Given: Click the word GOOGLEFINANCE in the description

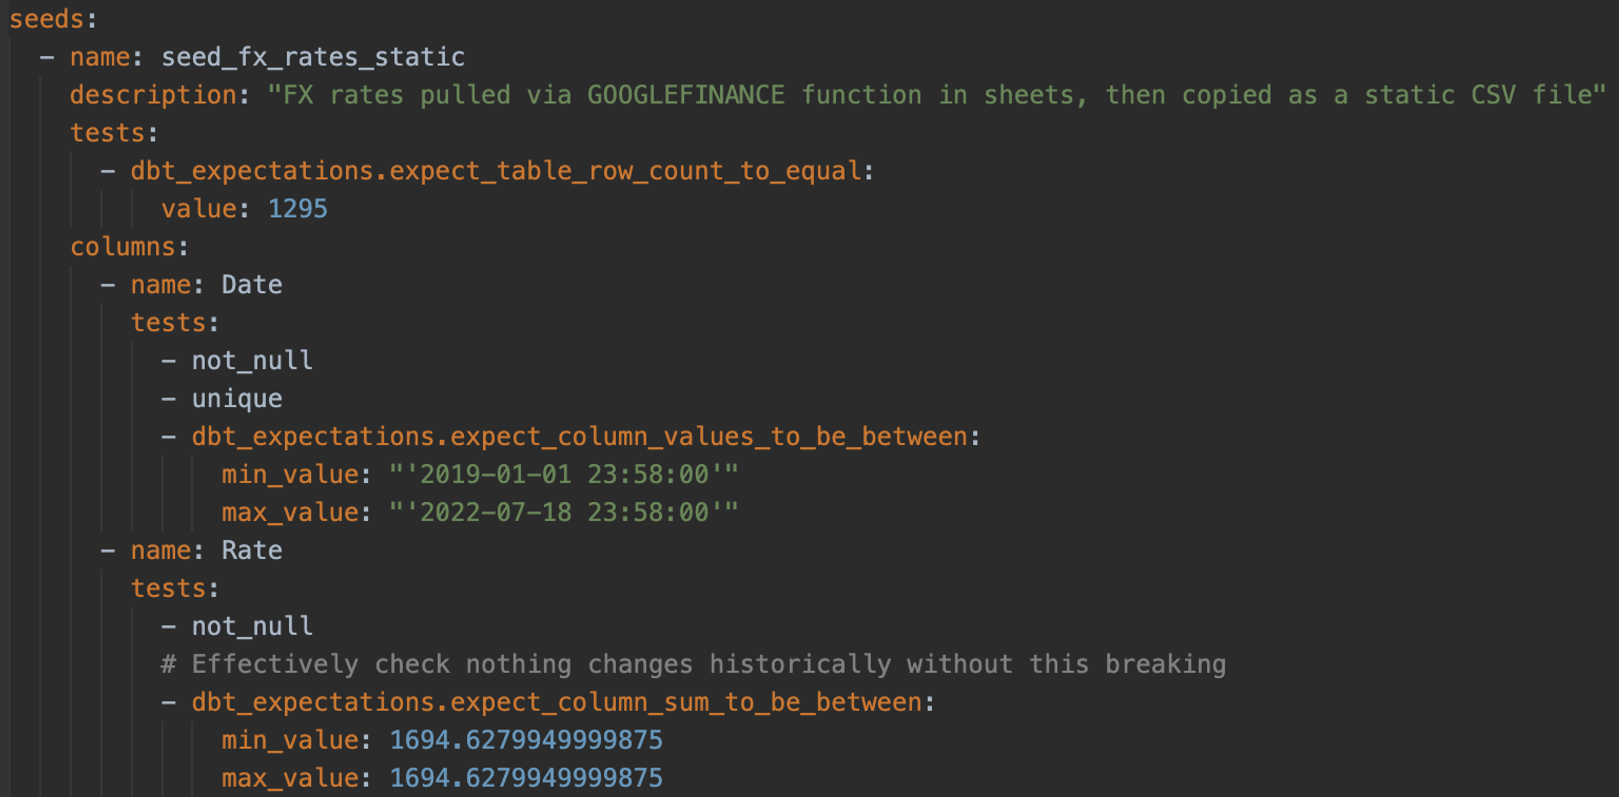Looking at the screenshot, I should (x=686, y=95).
